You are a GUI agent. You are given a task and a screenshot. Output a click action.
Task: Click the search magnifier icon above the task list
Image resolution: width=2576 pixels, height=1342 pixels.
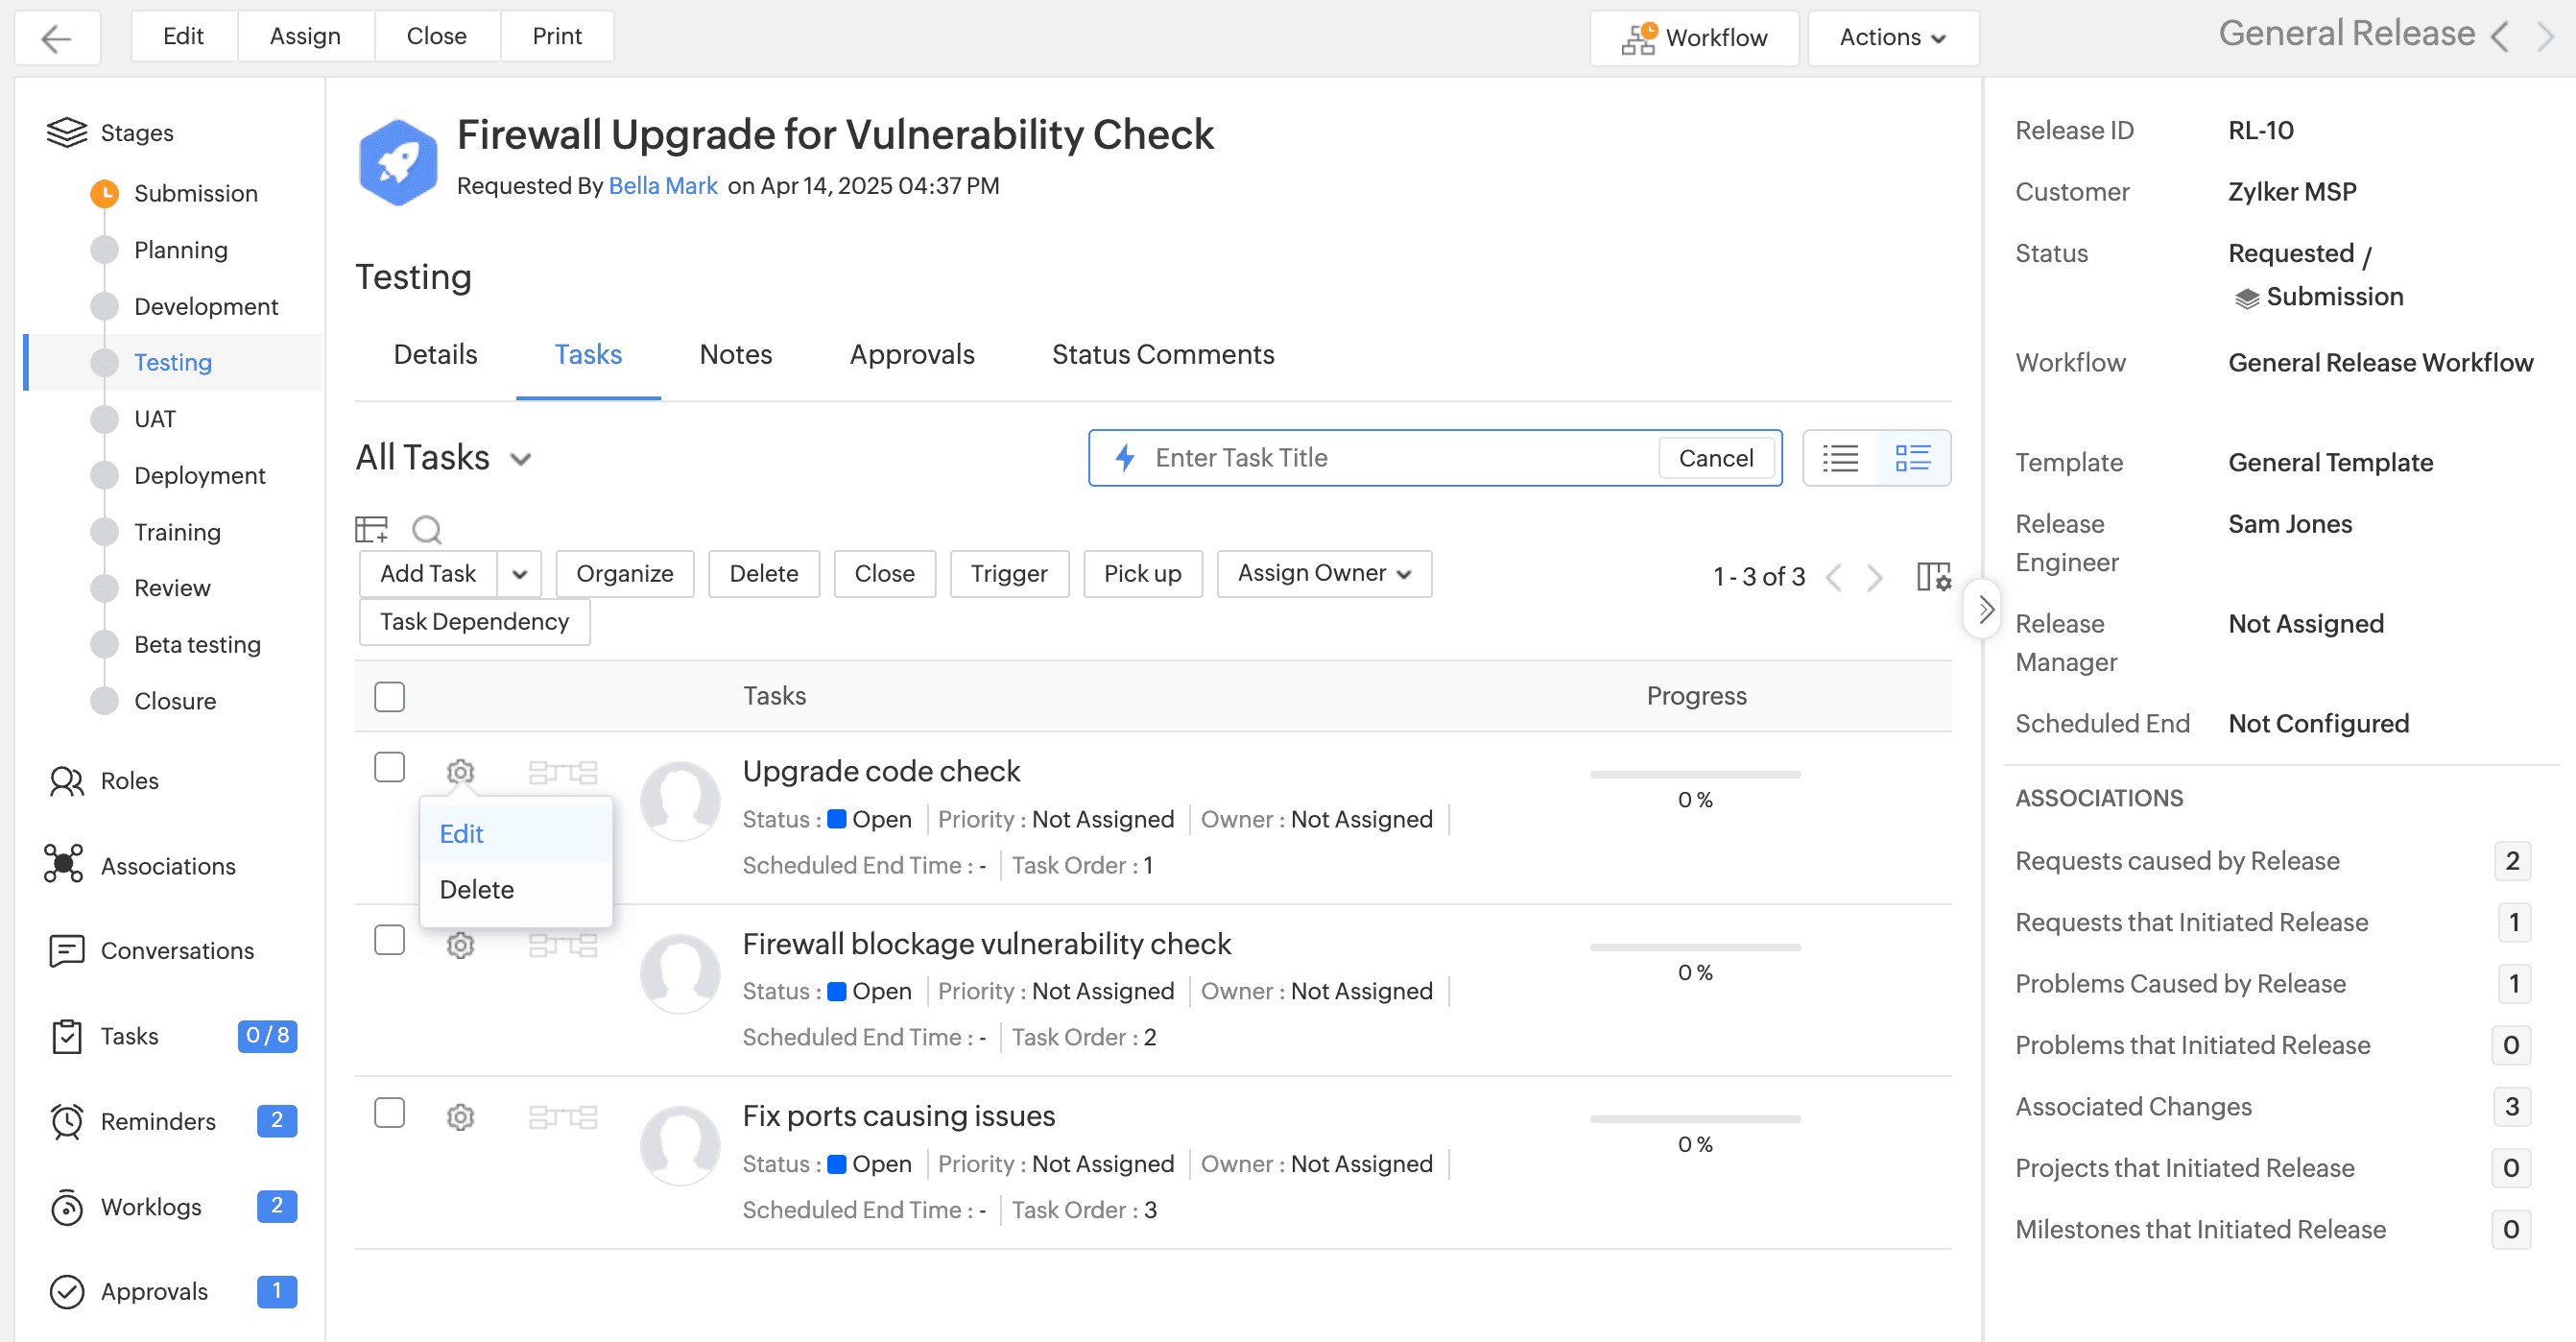click(x=426, y=529)
